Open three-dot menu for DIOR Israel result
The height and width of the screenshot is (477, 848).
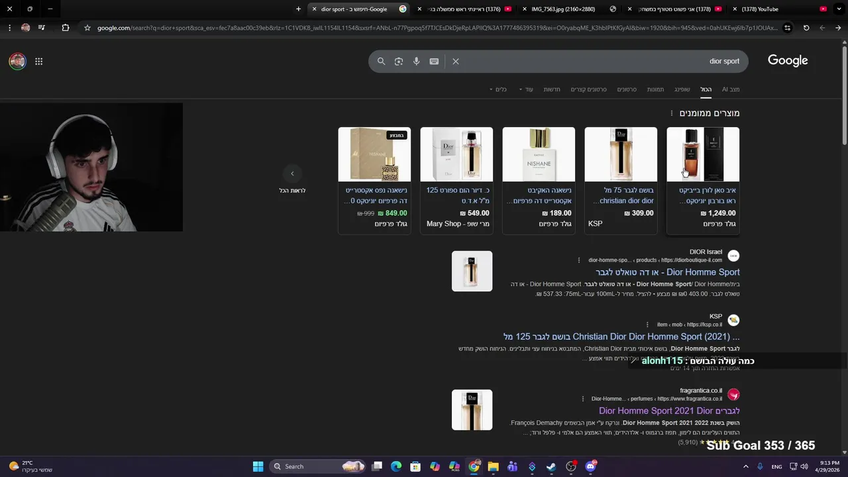[578, 260]
